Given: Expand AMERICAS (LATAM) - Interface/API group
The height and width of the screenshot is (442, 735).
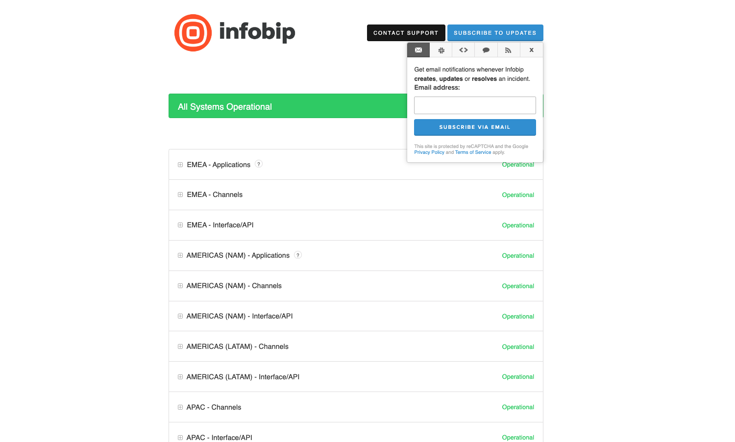Looking at the screenshot, I should tap(180, 377).
